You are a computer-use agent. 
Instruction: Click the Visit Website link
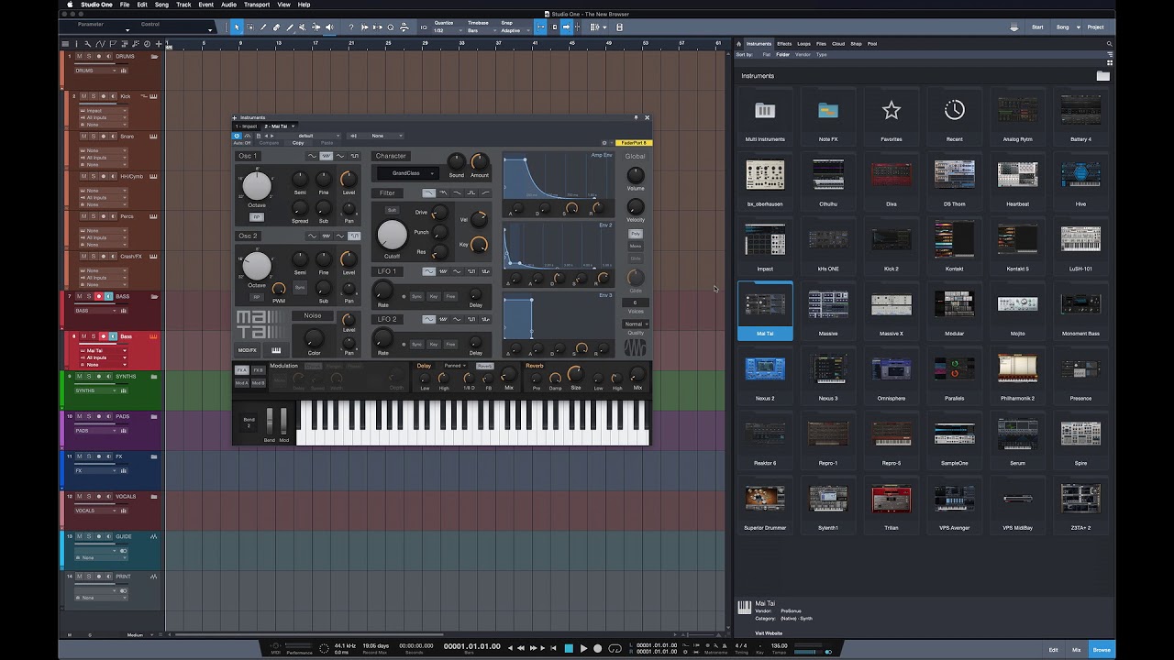(x=769, y=632)
